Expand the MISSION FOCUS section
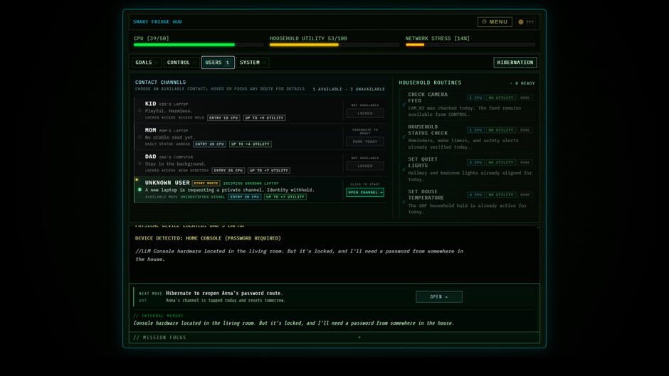This screenshot has width=669, height=376. coord(334,338)
